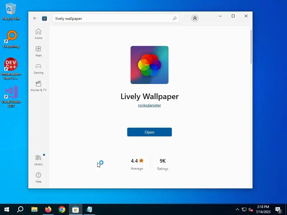Click the Open button

(149, 132)
